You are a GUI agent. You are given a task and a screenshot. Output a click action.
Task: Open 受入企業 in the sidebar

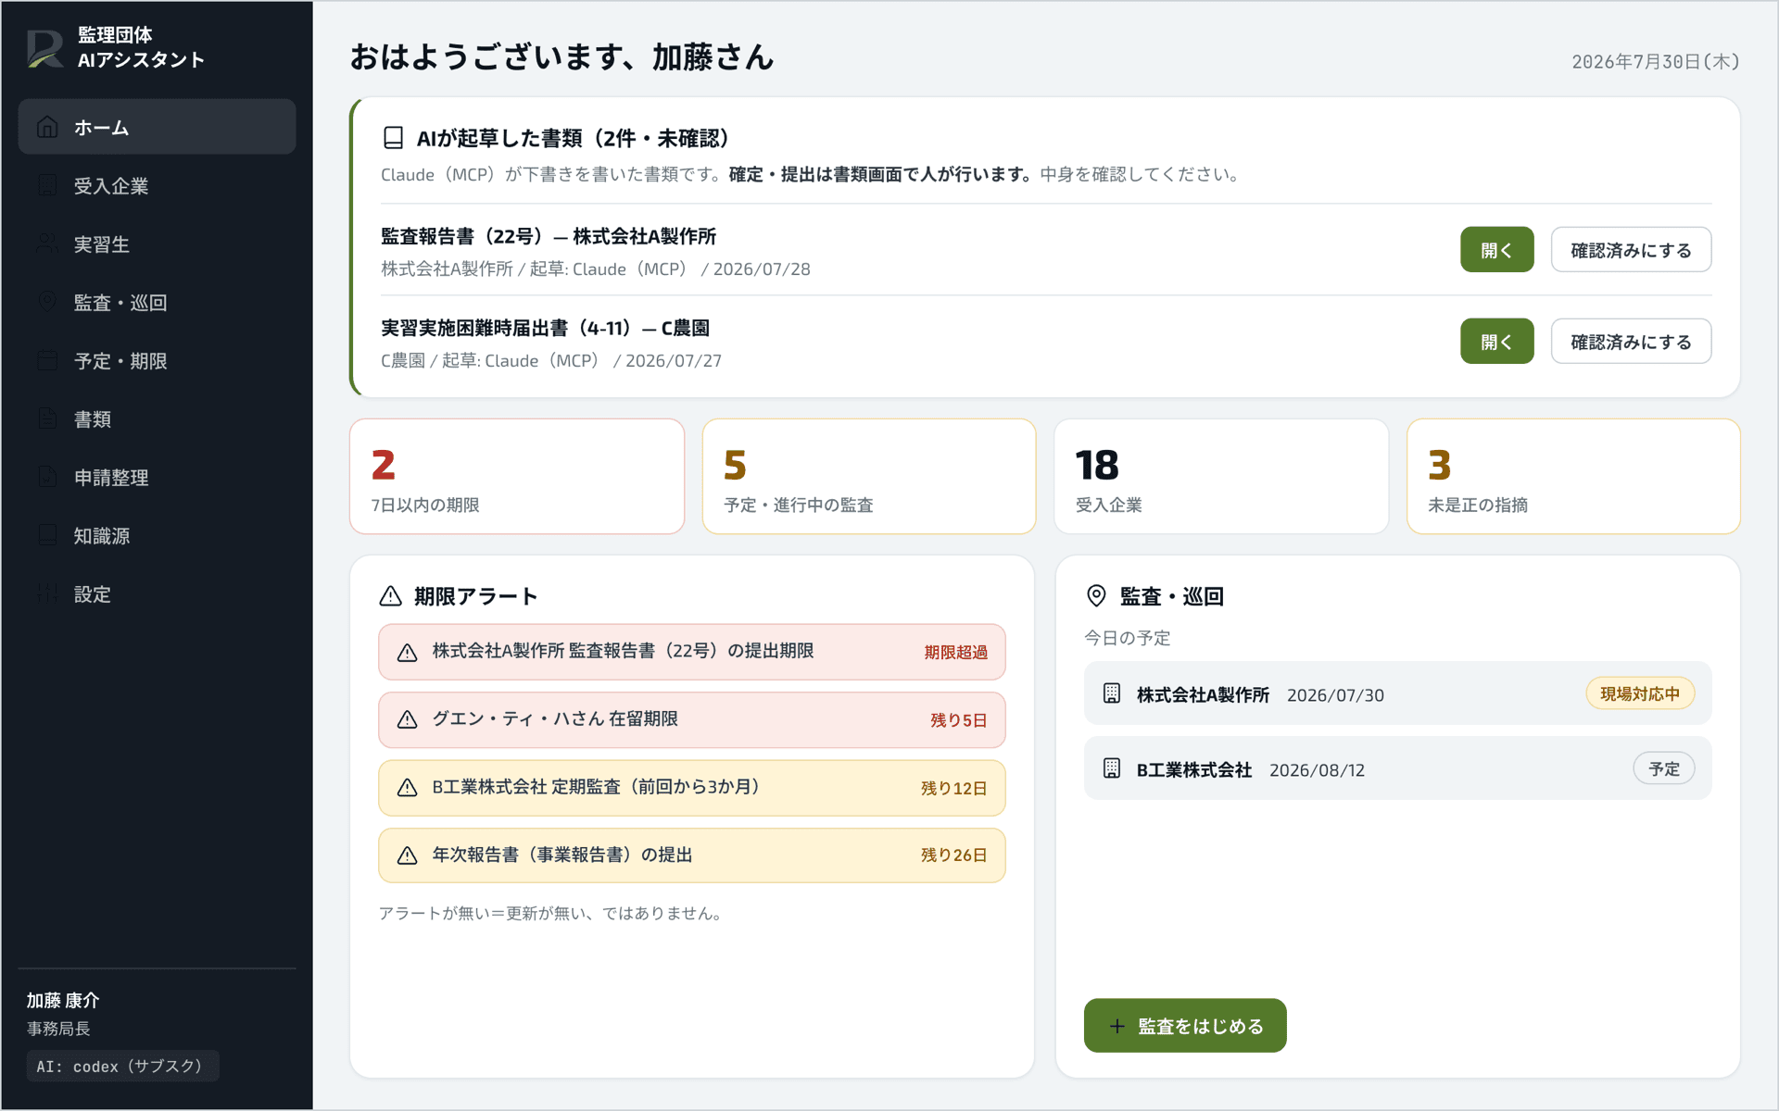click(157, 185)
